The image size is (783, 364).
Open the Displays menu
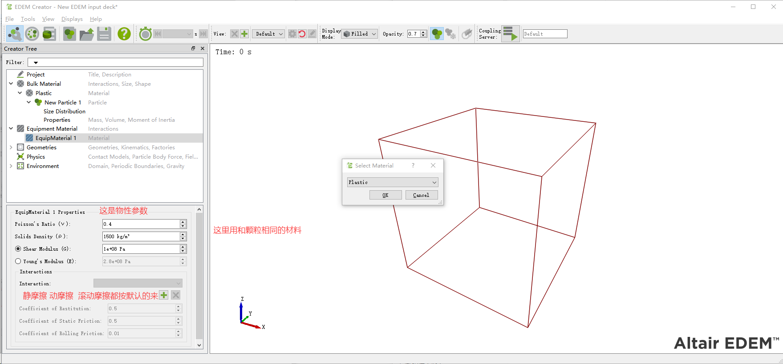pyautogui.click(x=72, y=19)
